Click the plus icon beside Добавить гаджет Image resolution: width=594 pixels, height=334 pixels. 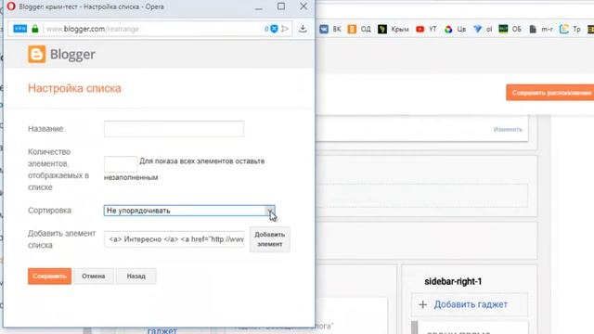point(423,304)
